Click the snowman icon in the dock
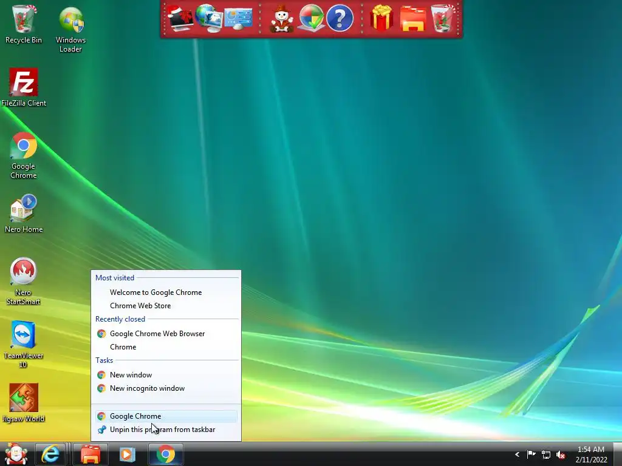 point(281,19)
